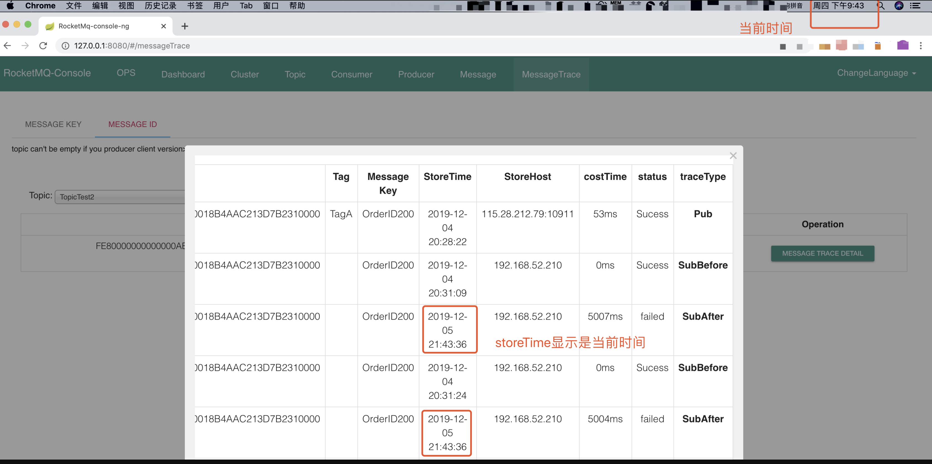Viewport: 932px width, 464px height.
Task: Reload the page with the refresh icon
Action: coord(43,45)
